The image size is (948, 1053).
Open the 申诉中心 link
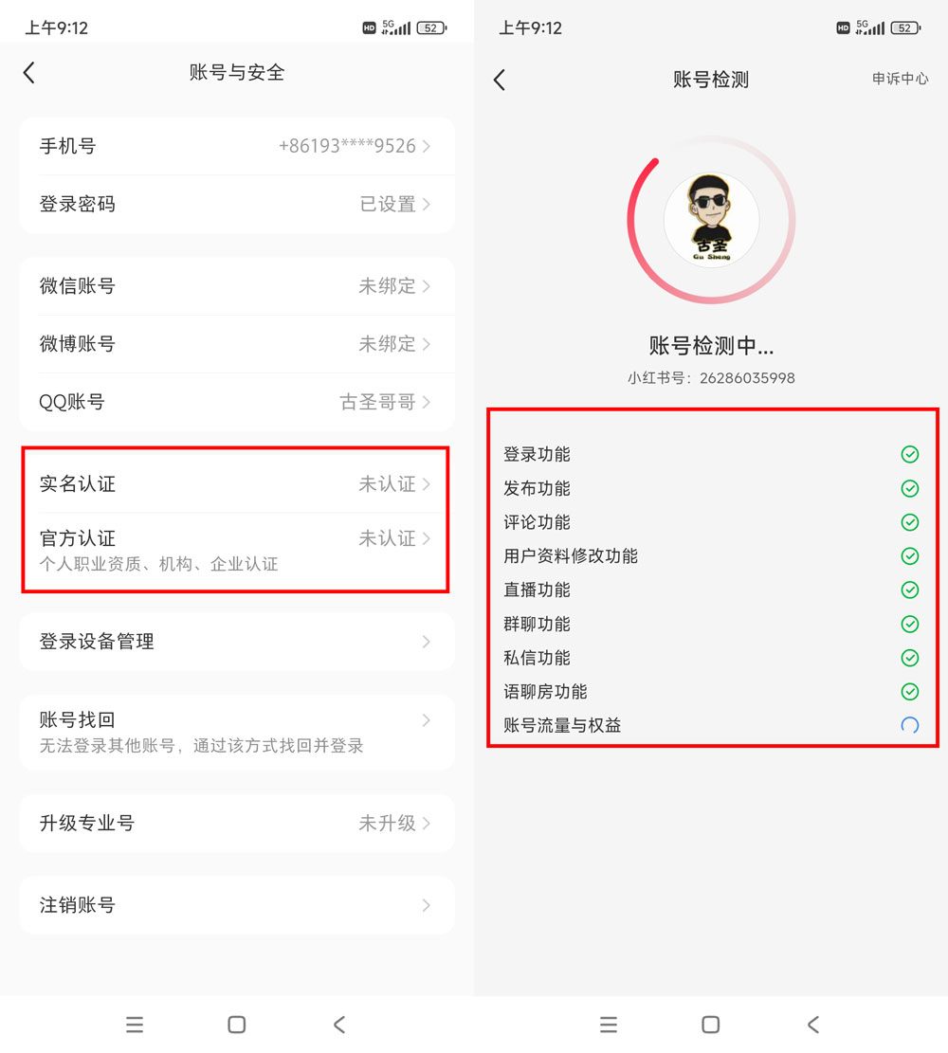(900, 79)
